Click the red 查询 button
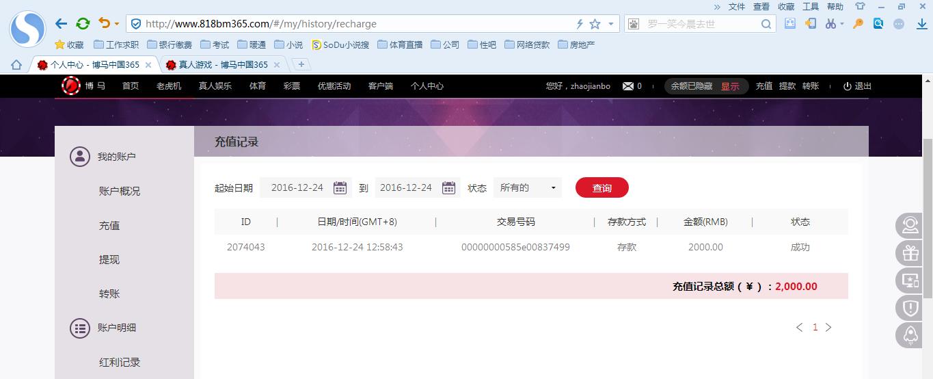The width and height of the screenshot is (933, 379). click(601, 188)
